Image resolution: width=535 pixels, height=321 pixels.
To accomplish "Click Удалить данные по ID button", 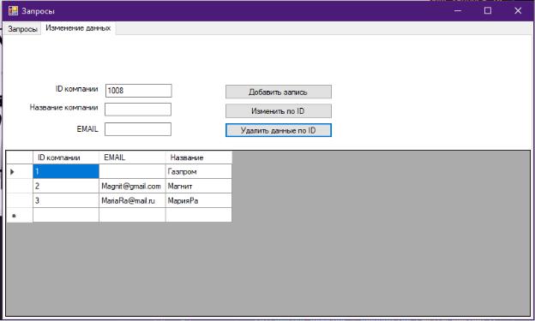I will click(x=279, y=130).
